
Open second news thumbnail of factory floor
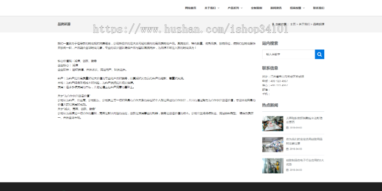coord(272,144)
